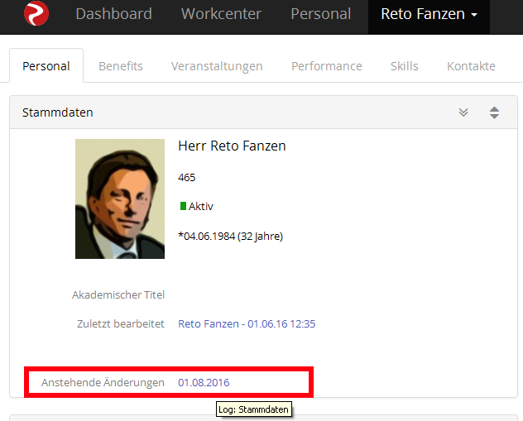Switch to the Kontakte tab
This screenshot has width=523, height=421.
tap(471, 66)
